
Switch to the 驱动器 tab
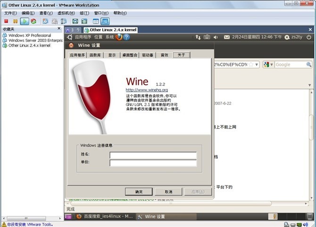148,55
